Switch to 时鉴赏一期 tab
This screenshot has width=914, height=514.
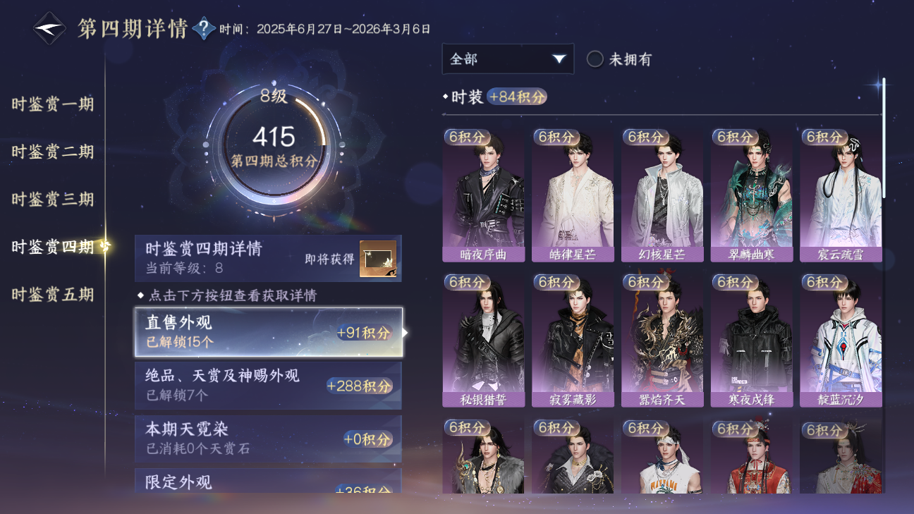click(x=53, y=104)
